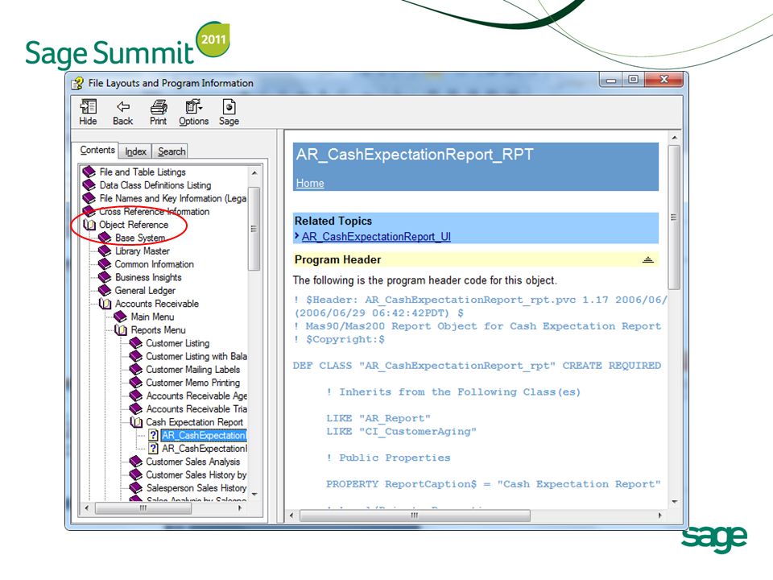Open the Home link in topic header
Screen dimensions: 773x580
coord(310,183)
